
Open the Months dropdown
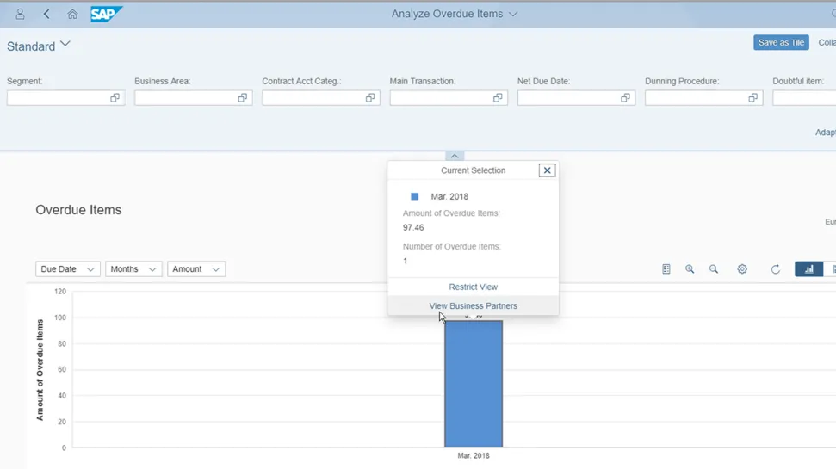pyautogui.click(x=133, y=269)
